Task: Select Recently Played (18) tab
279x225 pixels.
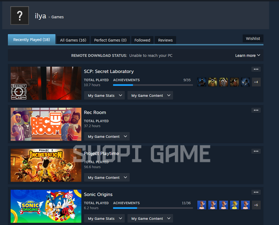Action: click(32, 39)
